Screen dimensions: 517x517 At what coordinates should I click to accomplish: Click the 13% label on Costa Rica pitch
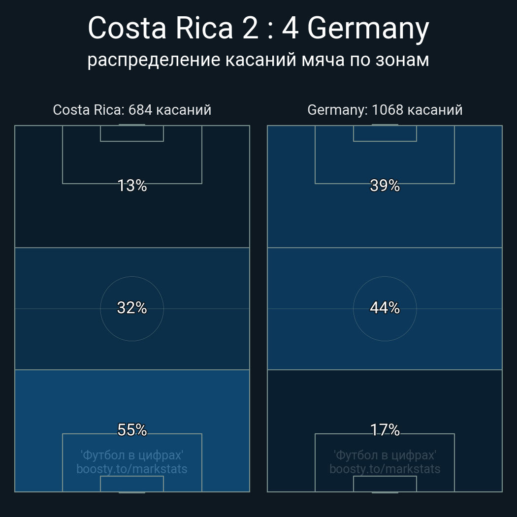tap(132, 186)
